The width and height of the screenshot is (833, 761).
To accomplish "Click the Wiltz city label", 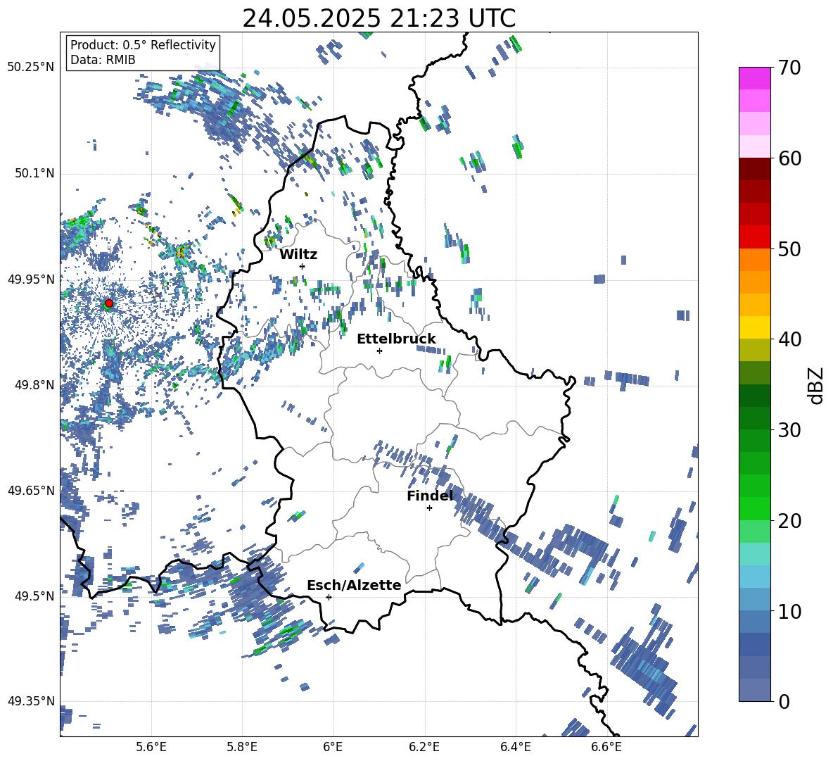I will pyautogui.click(x=298, y=255).
